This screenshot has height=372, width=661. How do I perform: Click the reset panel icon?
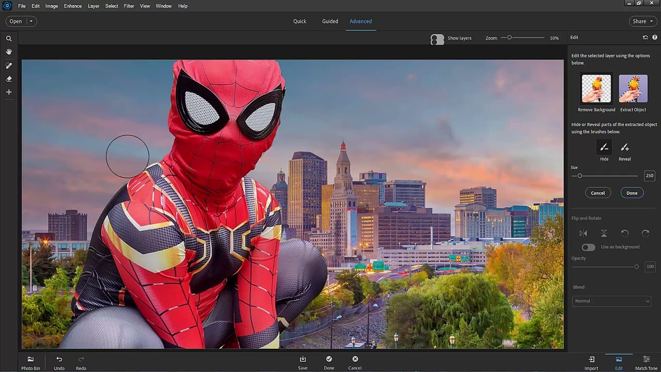click(646, 37)
